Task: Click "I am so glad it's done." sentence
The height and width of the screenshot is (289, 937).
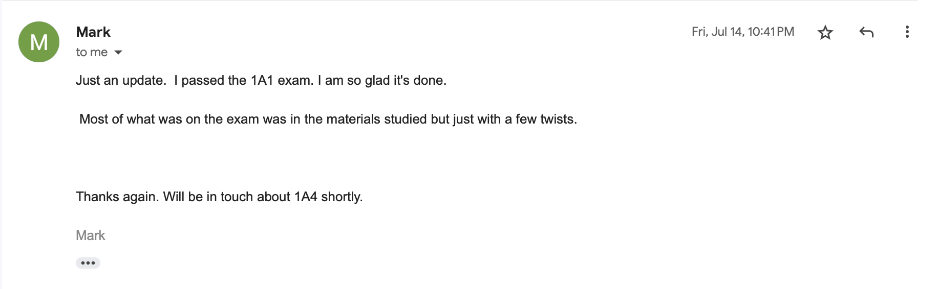Action: click(x=382, y=81)
